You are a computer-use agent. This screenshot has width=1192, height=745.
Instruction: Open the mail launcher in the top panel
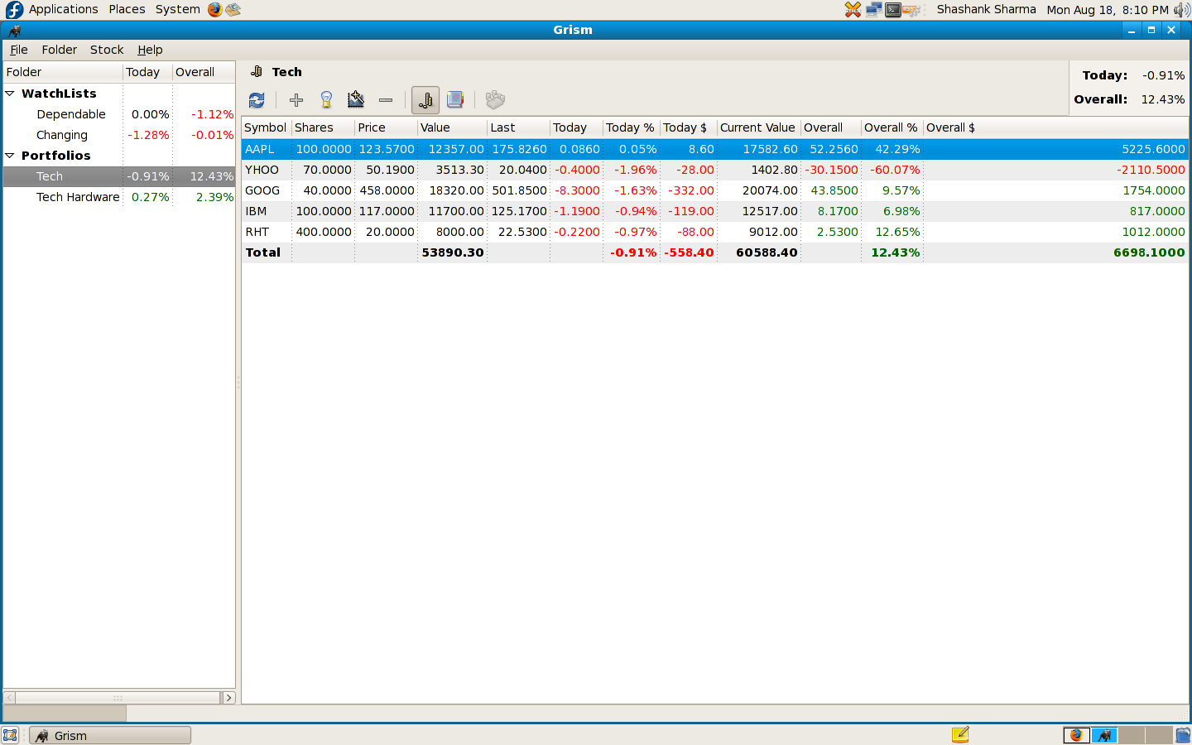[x=233, y=9]
